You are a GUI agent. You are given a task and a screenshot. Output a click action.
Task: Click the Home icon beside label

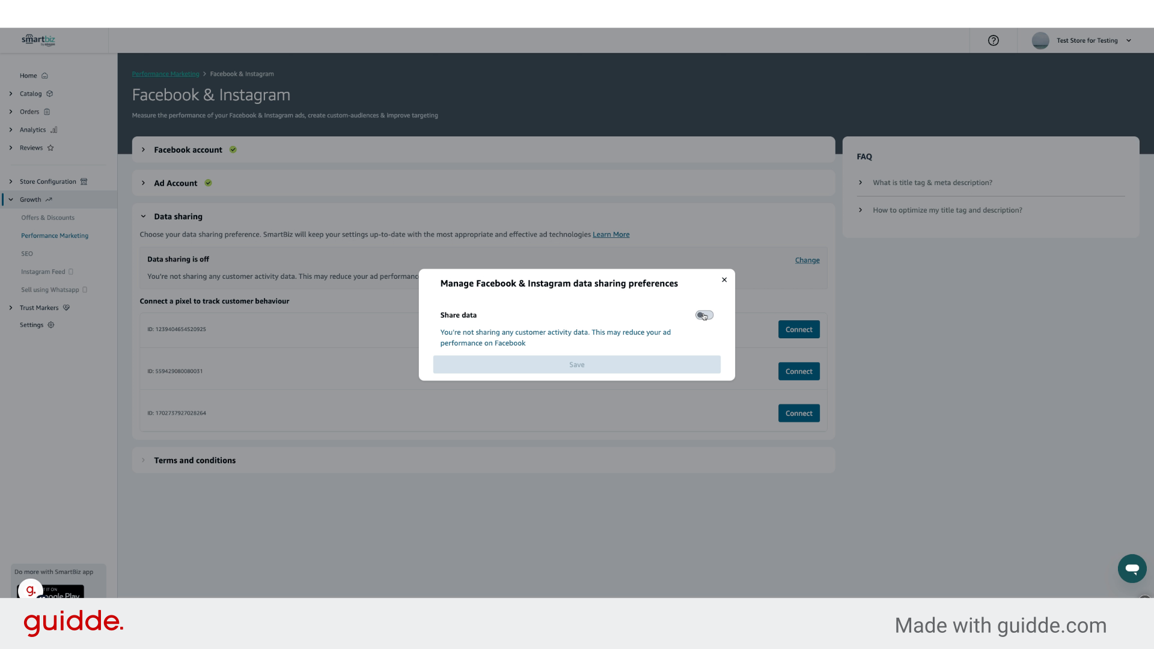tap(44, 76)
